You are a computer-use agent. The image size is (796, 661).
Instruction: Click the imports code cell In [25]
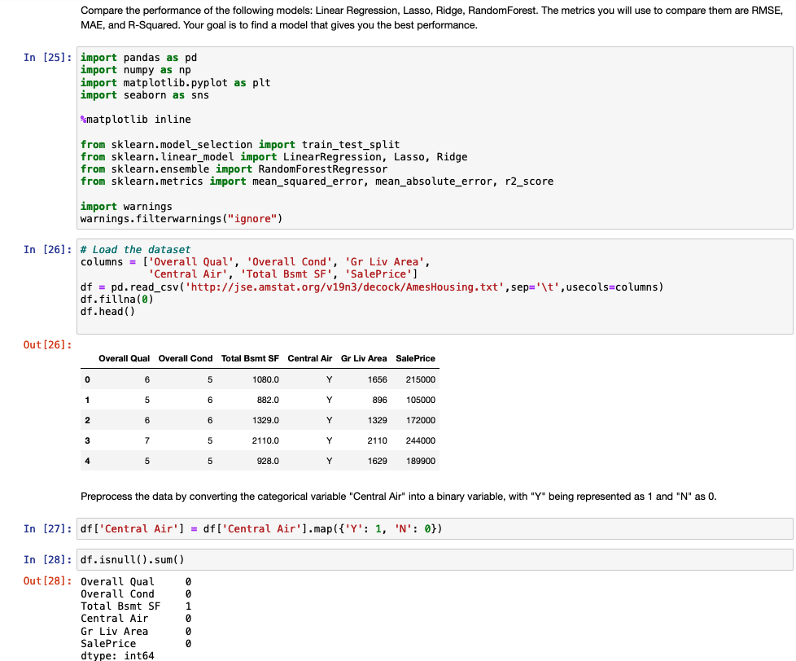(x=435, y=138)
